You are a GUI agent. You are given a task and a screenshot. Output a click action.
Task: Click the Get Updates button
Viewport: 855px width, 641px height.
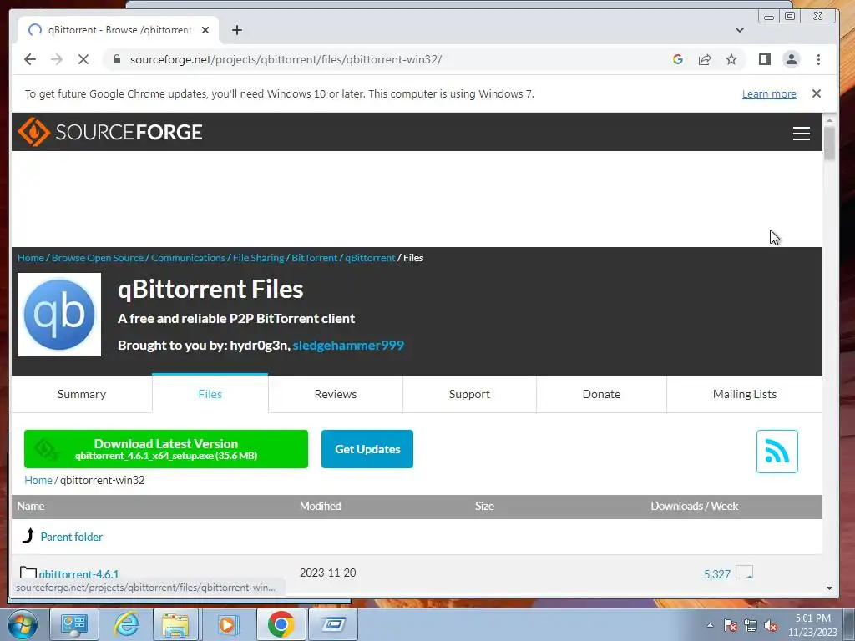pyautogui.click(x=367, y=449)
